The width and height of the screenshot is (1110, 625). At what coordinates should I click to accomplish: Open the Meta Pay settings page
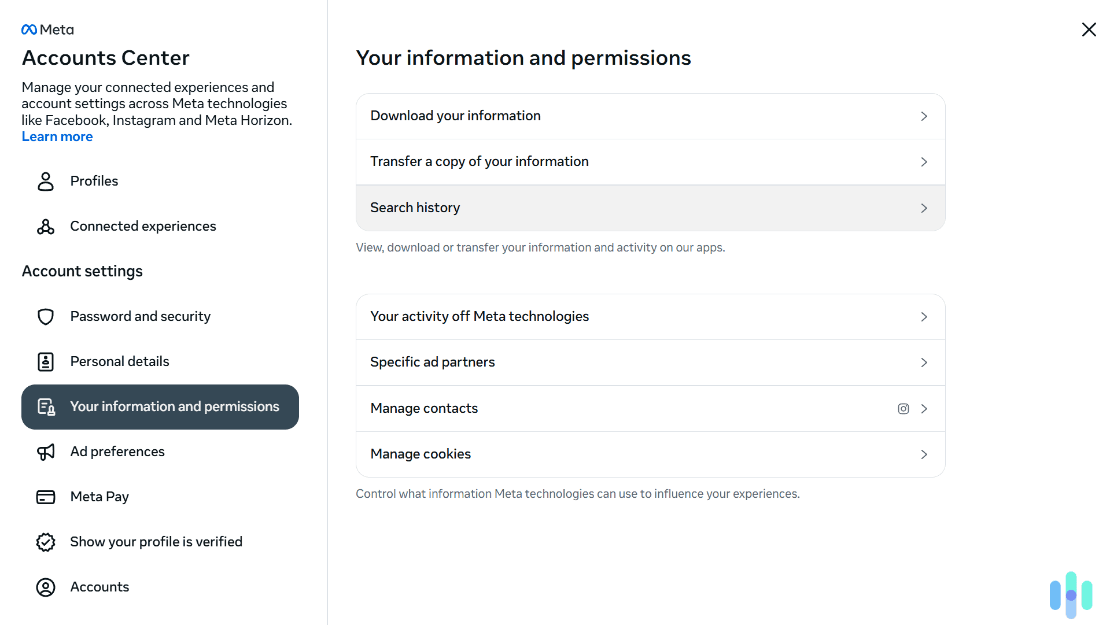point(99,497)
